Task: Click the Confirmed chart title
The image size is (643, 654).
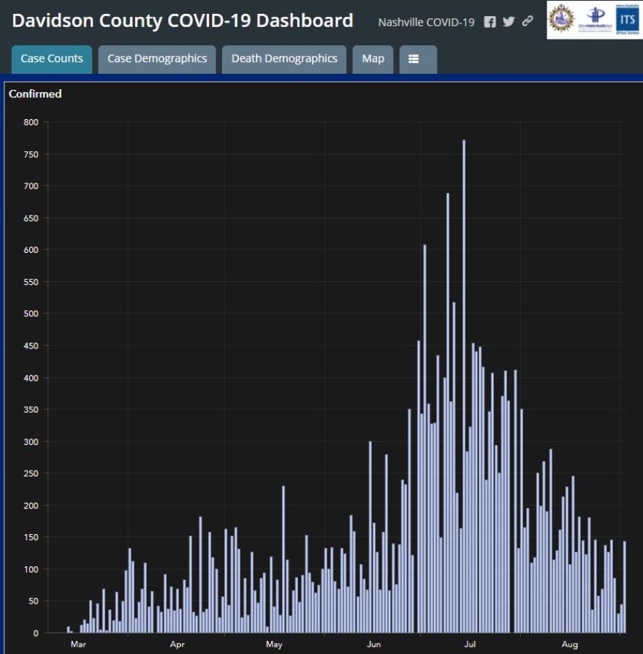Action: (x=35, y=94)
